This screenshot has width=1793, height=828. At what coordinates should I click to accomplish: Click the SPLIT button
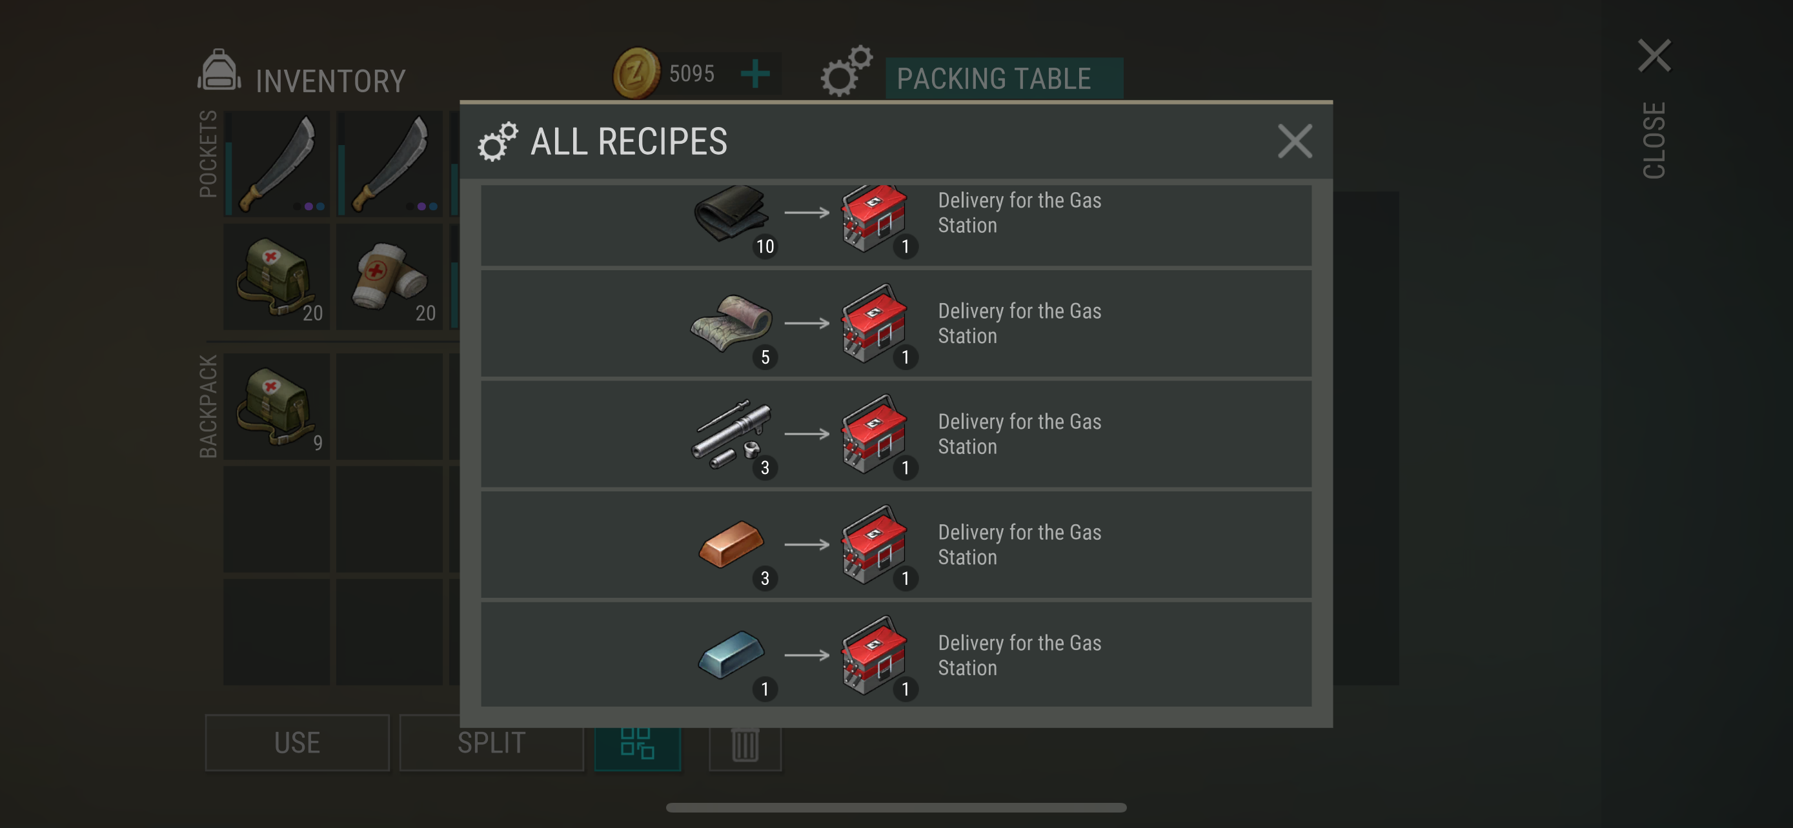click(x=491, y=742)
